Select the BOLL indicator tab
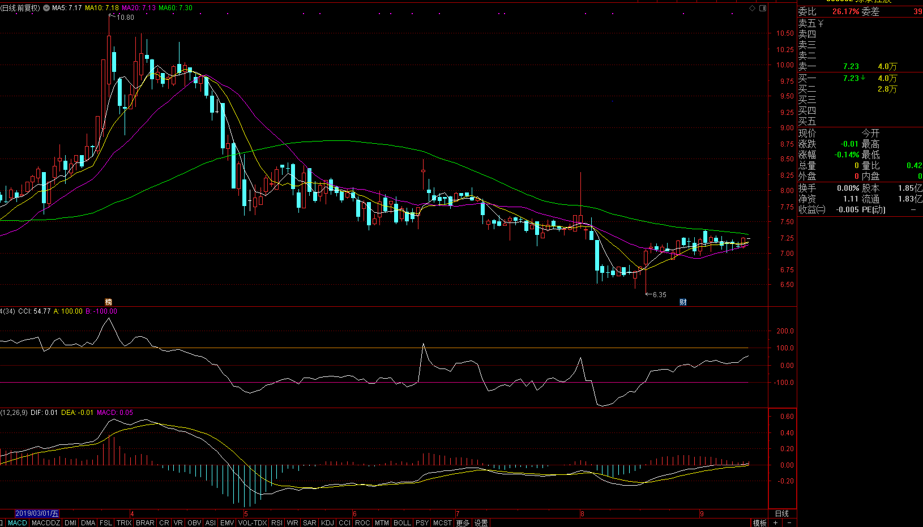This screenshot has width=923, height=527. pyautogui.click(x=402, y=523)
